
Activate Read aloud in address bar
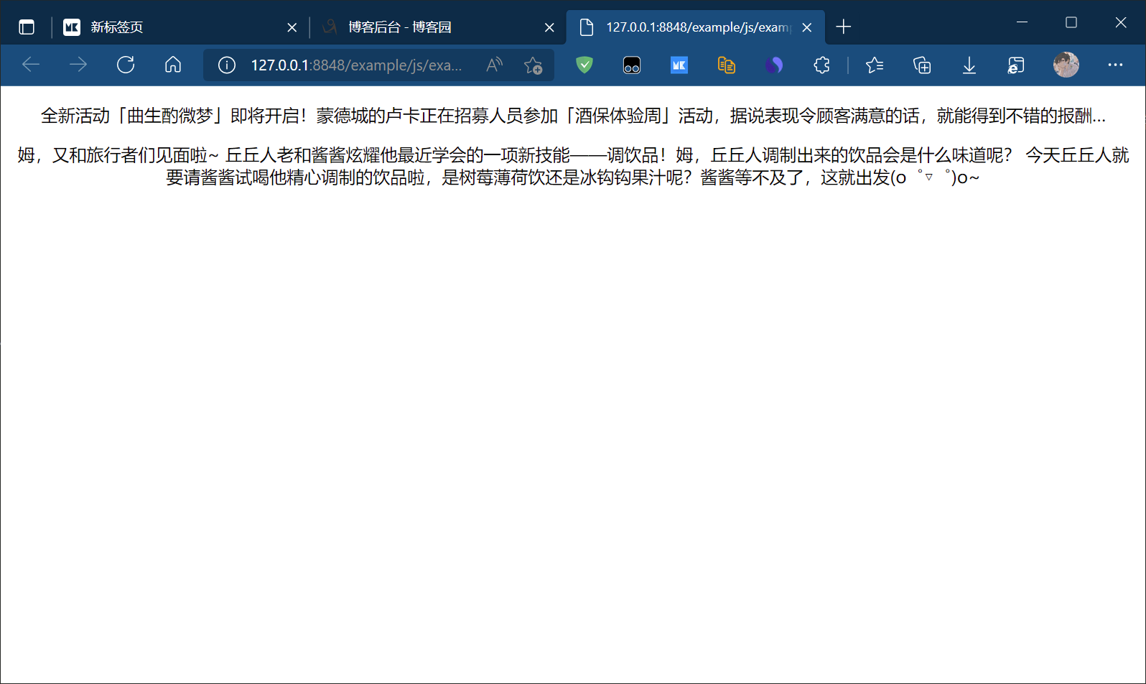tap(494, 65)
